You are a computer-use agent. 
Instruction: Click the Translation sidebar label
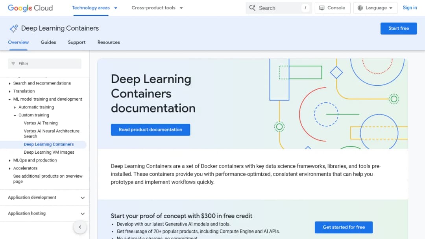tap(24, 91)
